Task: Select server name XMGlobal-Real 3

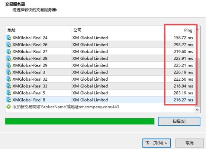Action: 29,72
